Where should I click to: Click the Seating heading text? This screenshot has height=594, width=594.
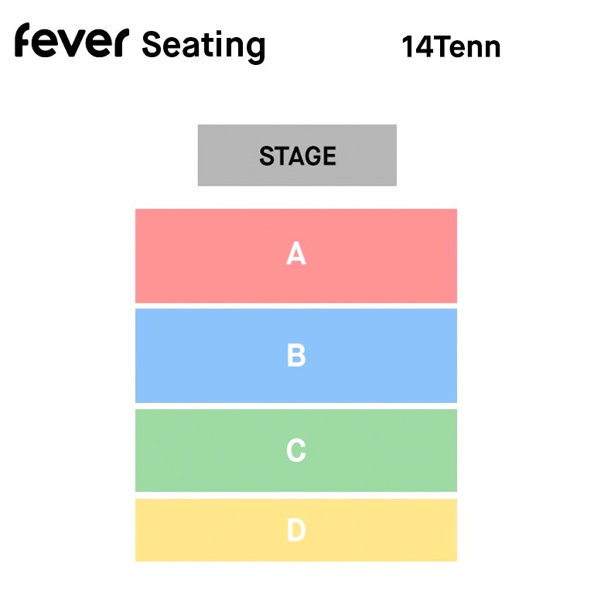point(203,46)
